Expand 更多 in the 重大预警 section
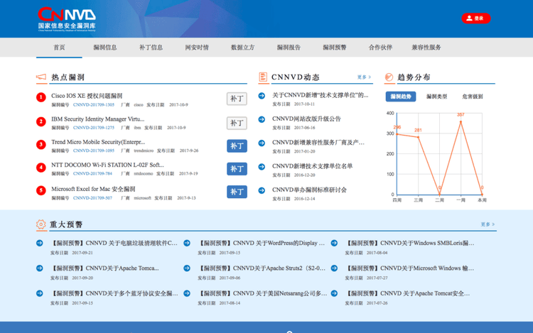Image resolution: width=533 pixels, height=333 pixels. coord(488,224)
